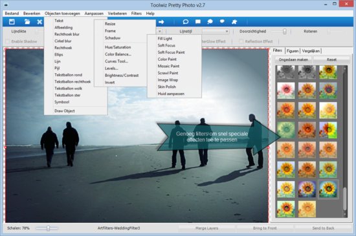Click the Reset button

331,59
